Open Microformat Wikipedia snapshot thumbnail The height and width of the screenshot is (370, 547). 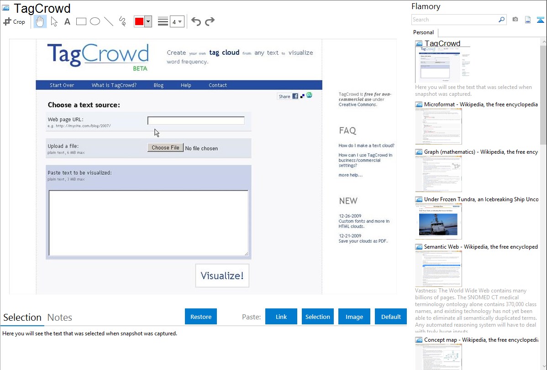(438, 126)
